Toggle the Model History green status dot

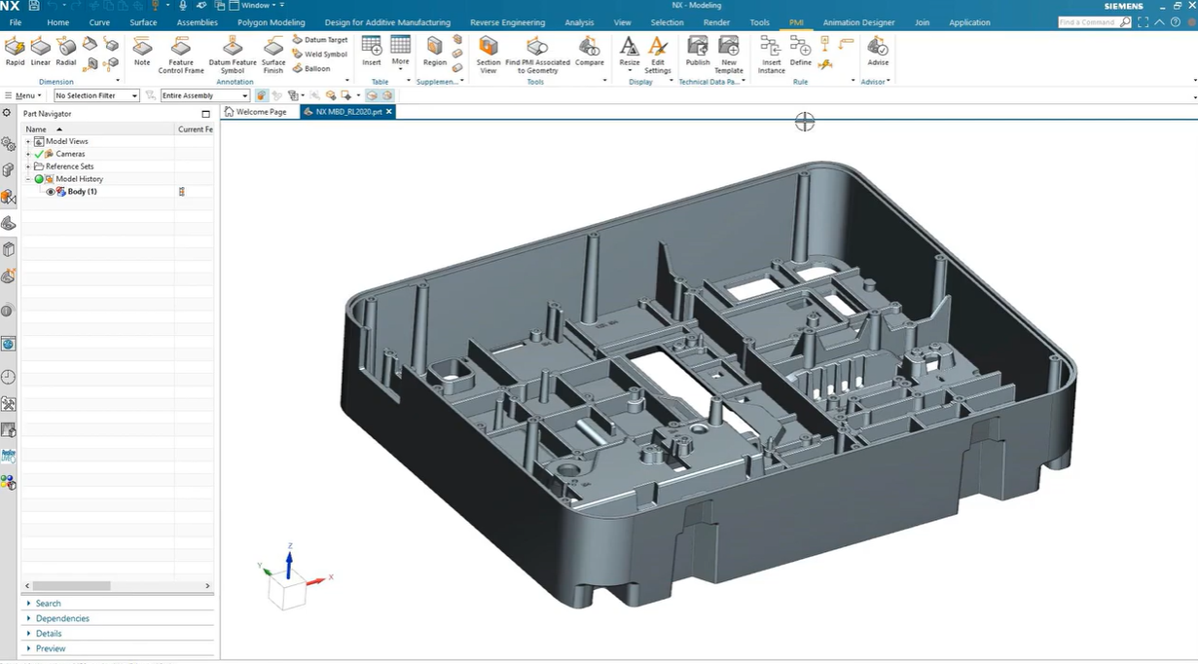click(39, 179)
